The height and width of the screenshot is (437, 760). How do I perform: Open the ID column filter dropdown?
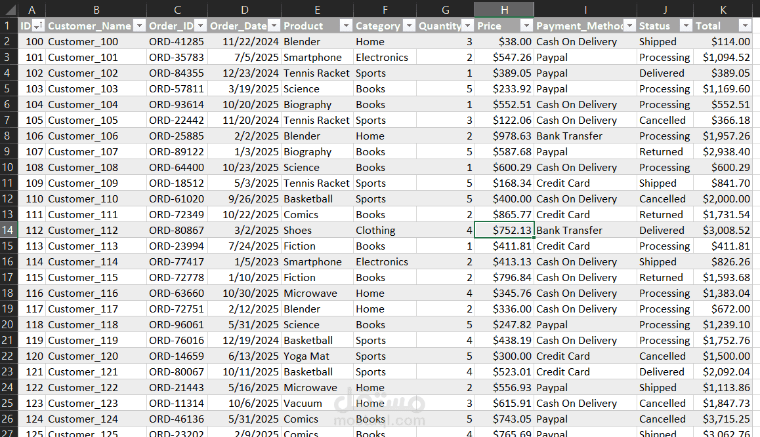click(38, 26)
